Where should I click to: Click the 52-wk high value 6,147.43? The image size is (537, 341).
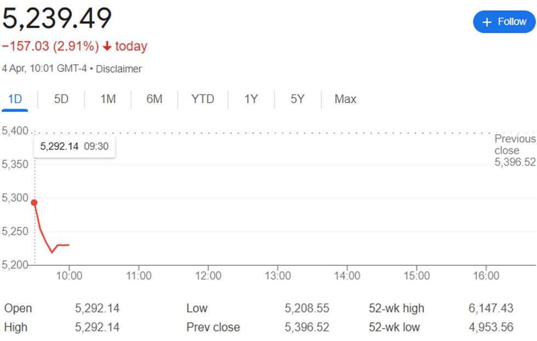491,308
